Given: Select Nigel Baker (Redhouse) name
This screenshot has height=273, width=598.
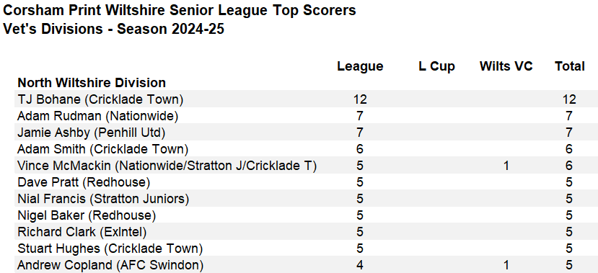Looking at the screenshot, I should (x=87, y=215).
